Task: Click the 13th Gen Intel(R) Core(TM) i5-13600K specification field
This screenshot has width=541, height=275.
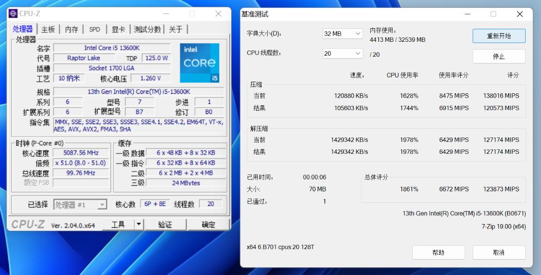Action: (x=138, y=92)
